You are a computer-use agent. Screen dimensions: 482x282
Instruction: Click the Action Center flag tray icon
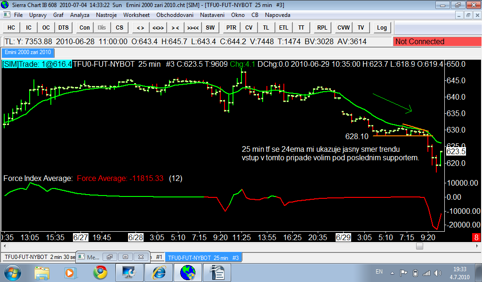click(403, 273)
